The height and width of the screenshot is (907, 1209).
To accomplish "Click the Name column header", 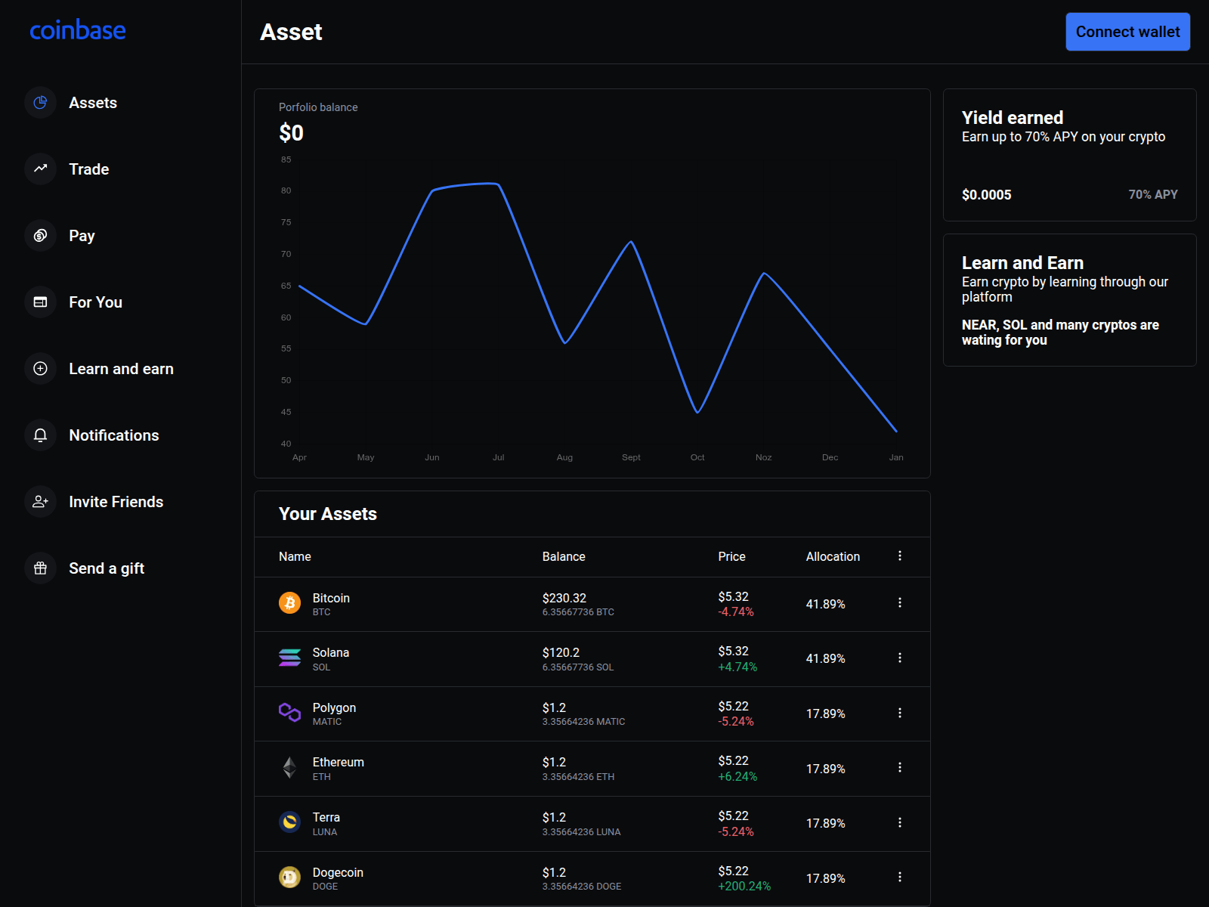I will tap(295, 557).
